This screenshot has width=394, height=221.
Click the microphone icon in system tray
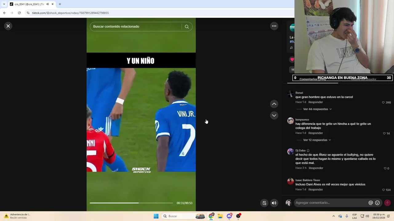(347, 216)
